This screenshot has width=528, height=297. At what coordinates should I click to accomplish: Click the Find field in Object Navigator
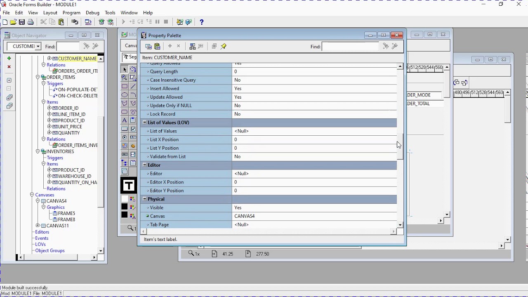click(x=68, y=46)
